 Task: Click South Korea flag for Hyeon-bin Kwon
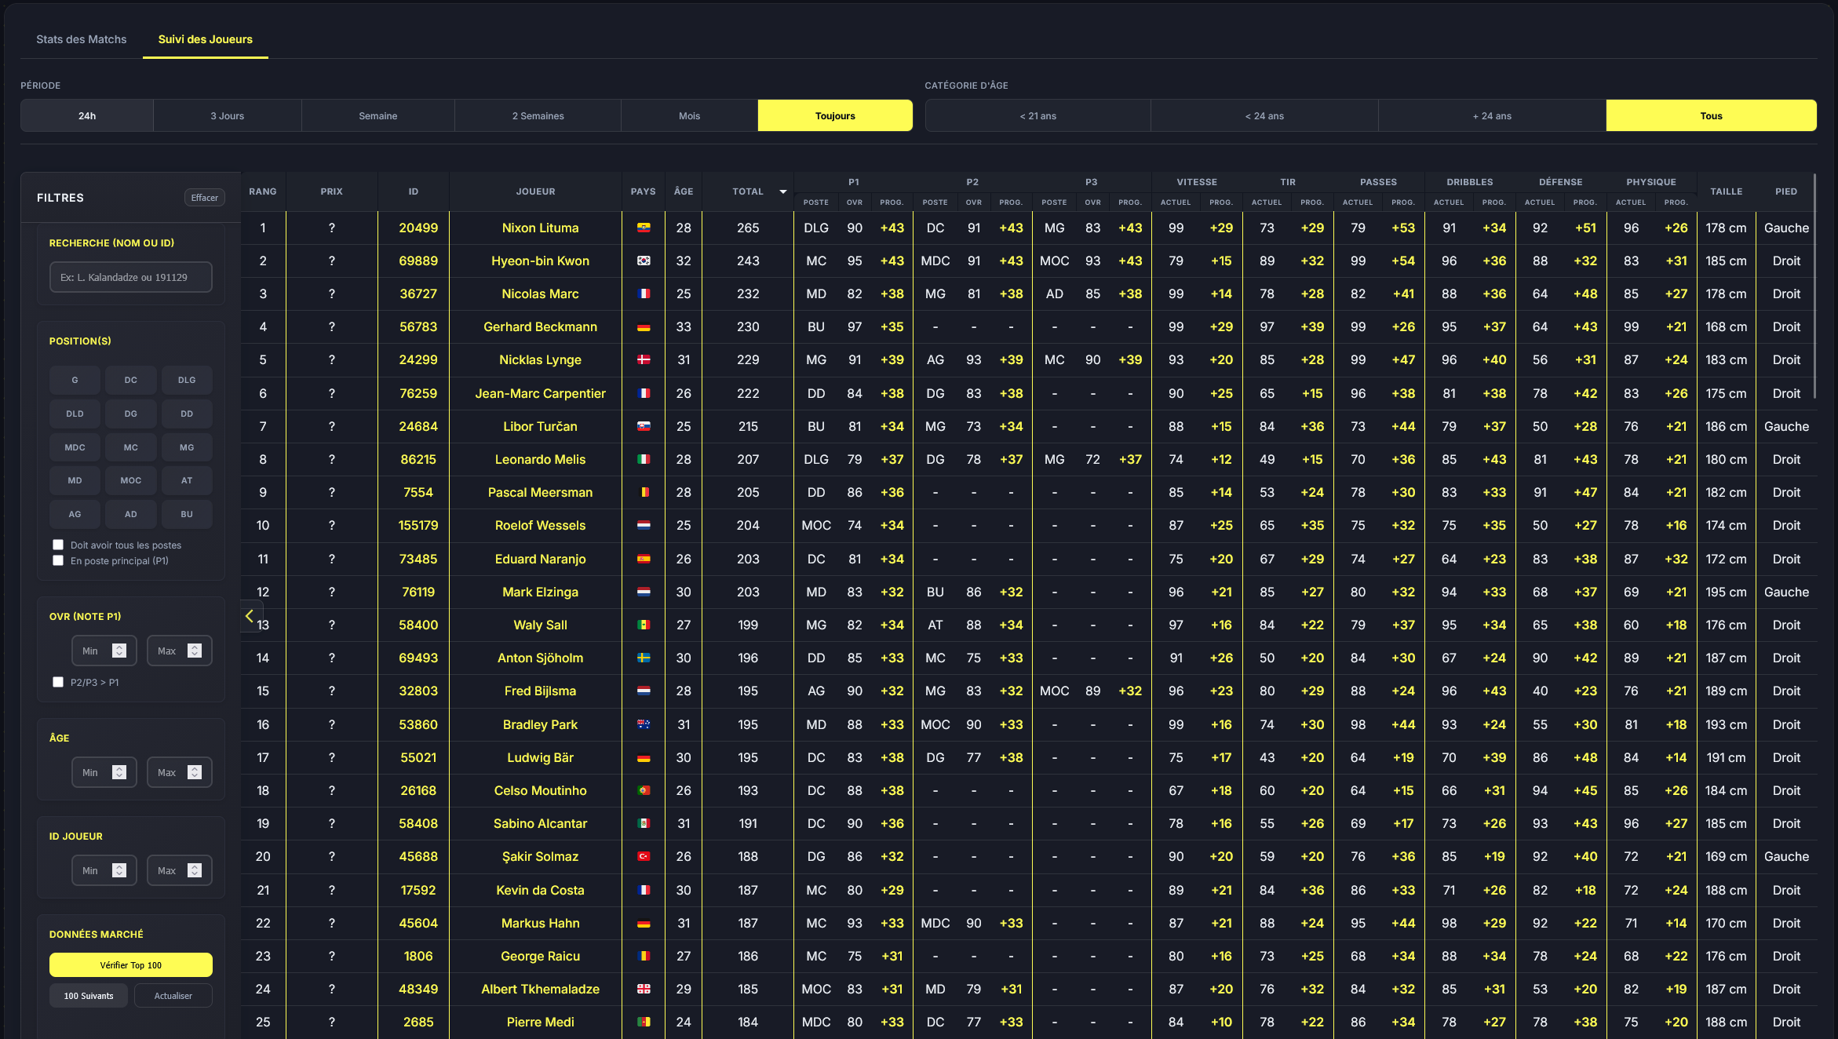[x=644, y=261]
